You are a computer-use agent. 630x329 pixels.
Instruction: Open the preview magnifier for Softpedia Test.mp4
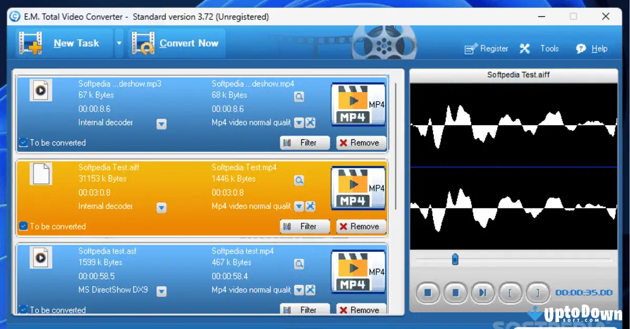(x=299, y=180)
